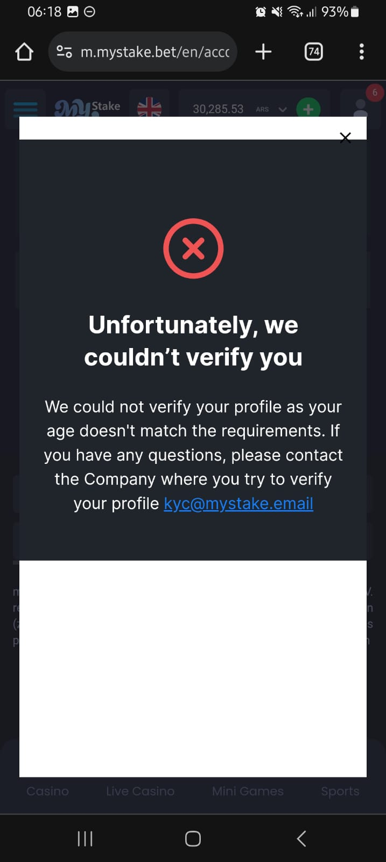Open the hamburger side menu

click(25, 108)
